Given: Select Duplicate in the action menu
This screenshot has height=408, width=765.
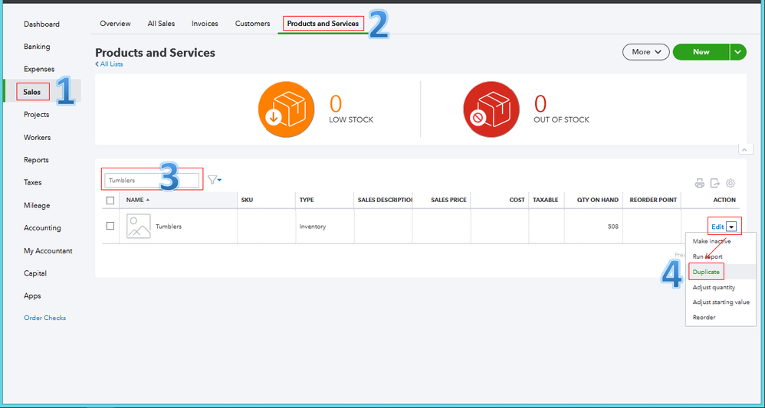Looking at the screenshot, I should (706, 272).
